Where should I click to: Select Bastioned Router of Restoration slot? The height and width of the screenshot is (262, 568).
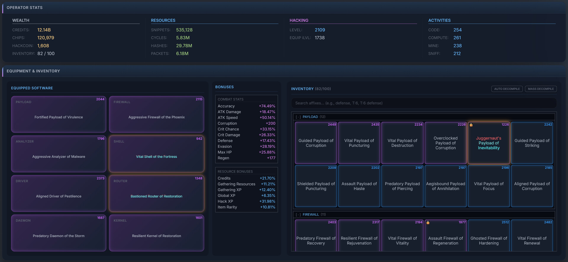click(x=156, y=193)
